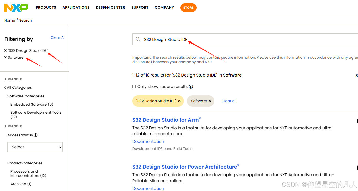Filter by Processors and Microcontrollers (12)
Viewport: 358px width, 191px height.
pyautogui.click(x=28, y=173)
